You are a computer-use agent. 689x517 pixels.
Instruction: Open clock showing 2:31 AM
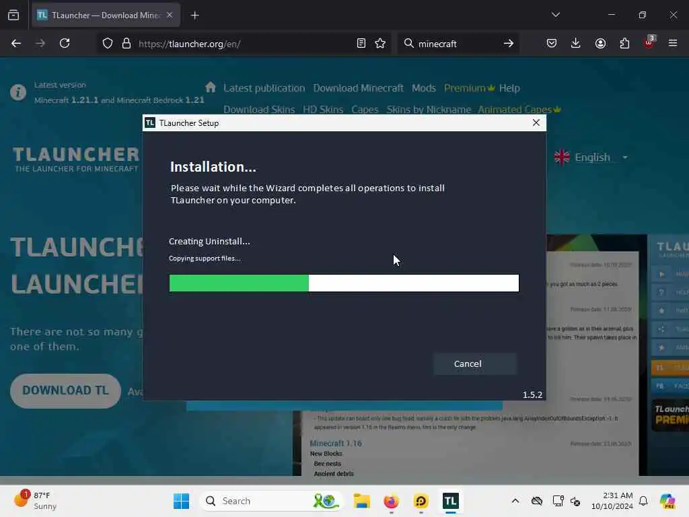click(x=612, y=501)
